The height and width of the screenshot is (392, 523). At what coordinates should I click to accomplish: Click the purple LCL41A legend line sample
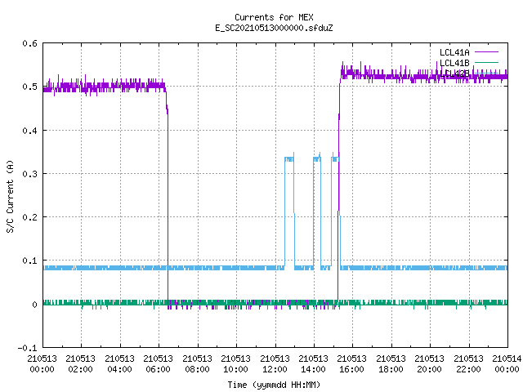[x=486, y=52]
